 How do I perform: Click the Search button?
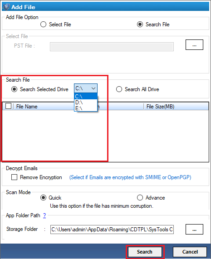[x=145, y=252]
